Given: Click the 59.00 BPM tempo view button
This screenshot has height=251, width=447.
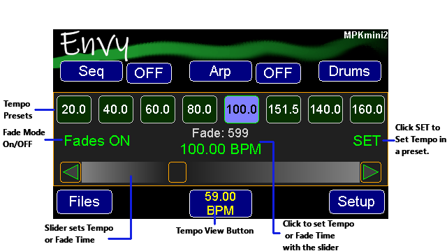Looking at the screenshot, I should [x=221, y=204].
